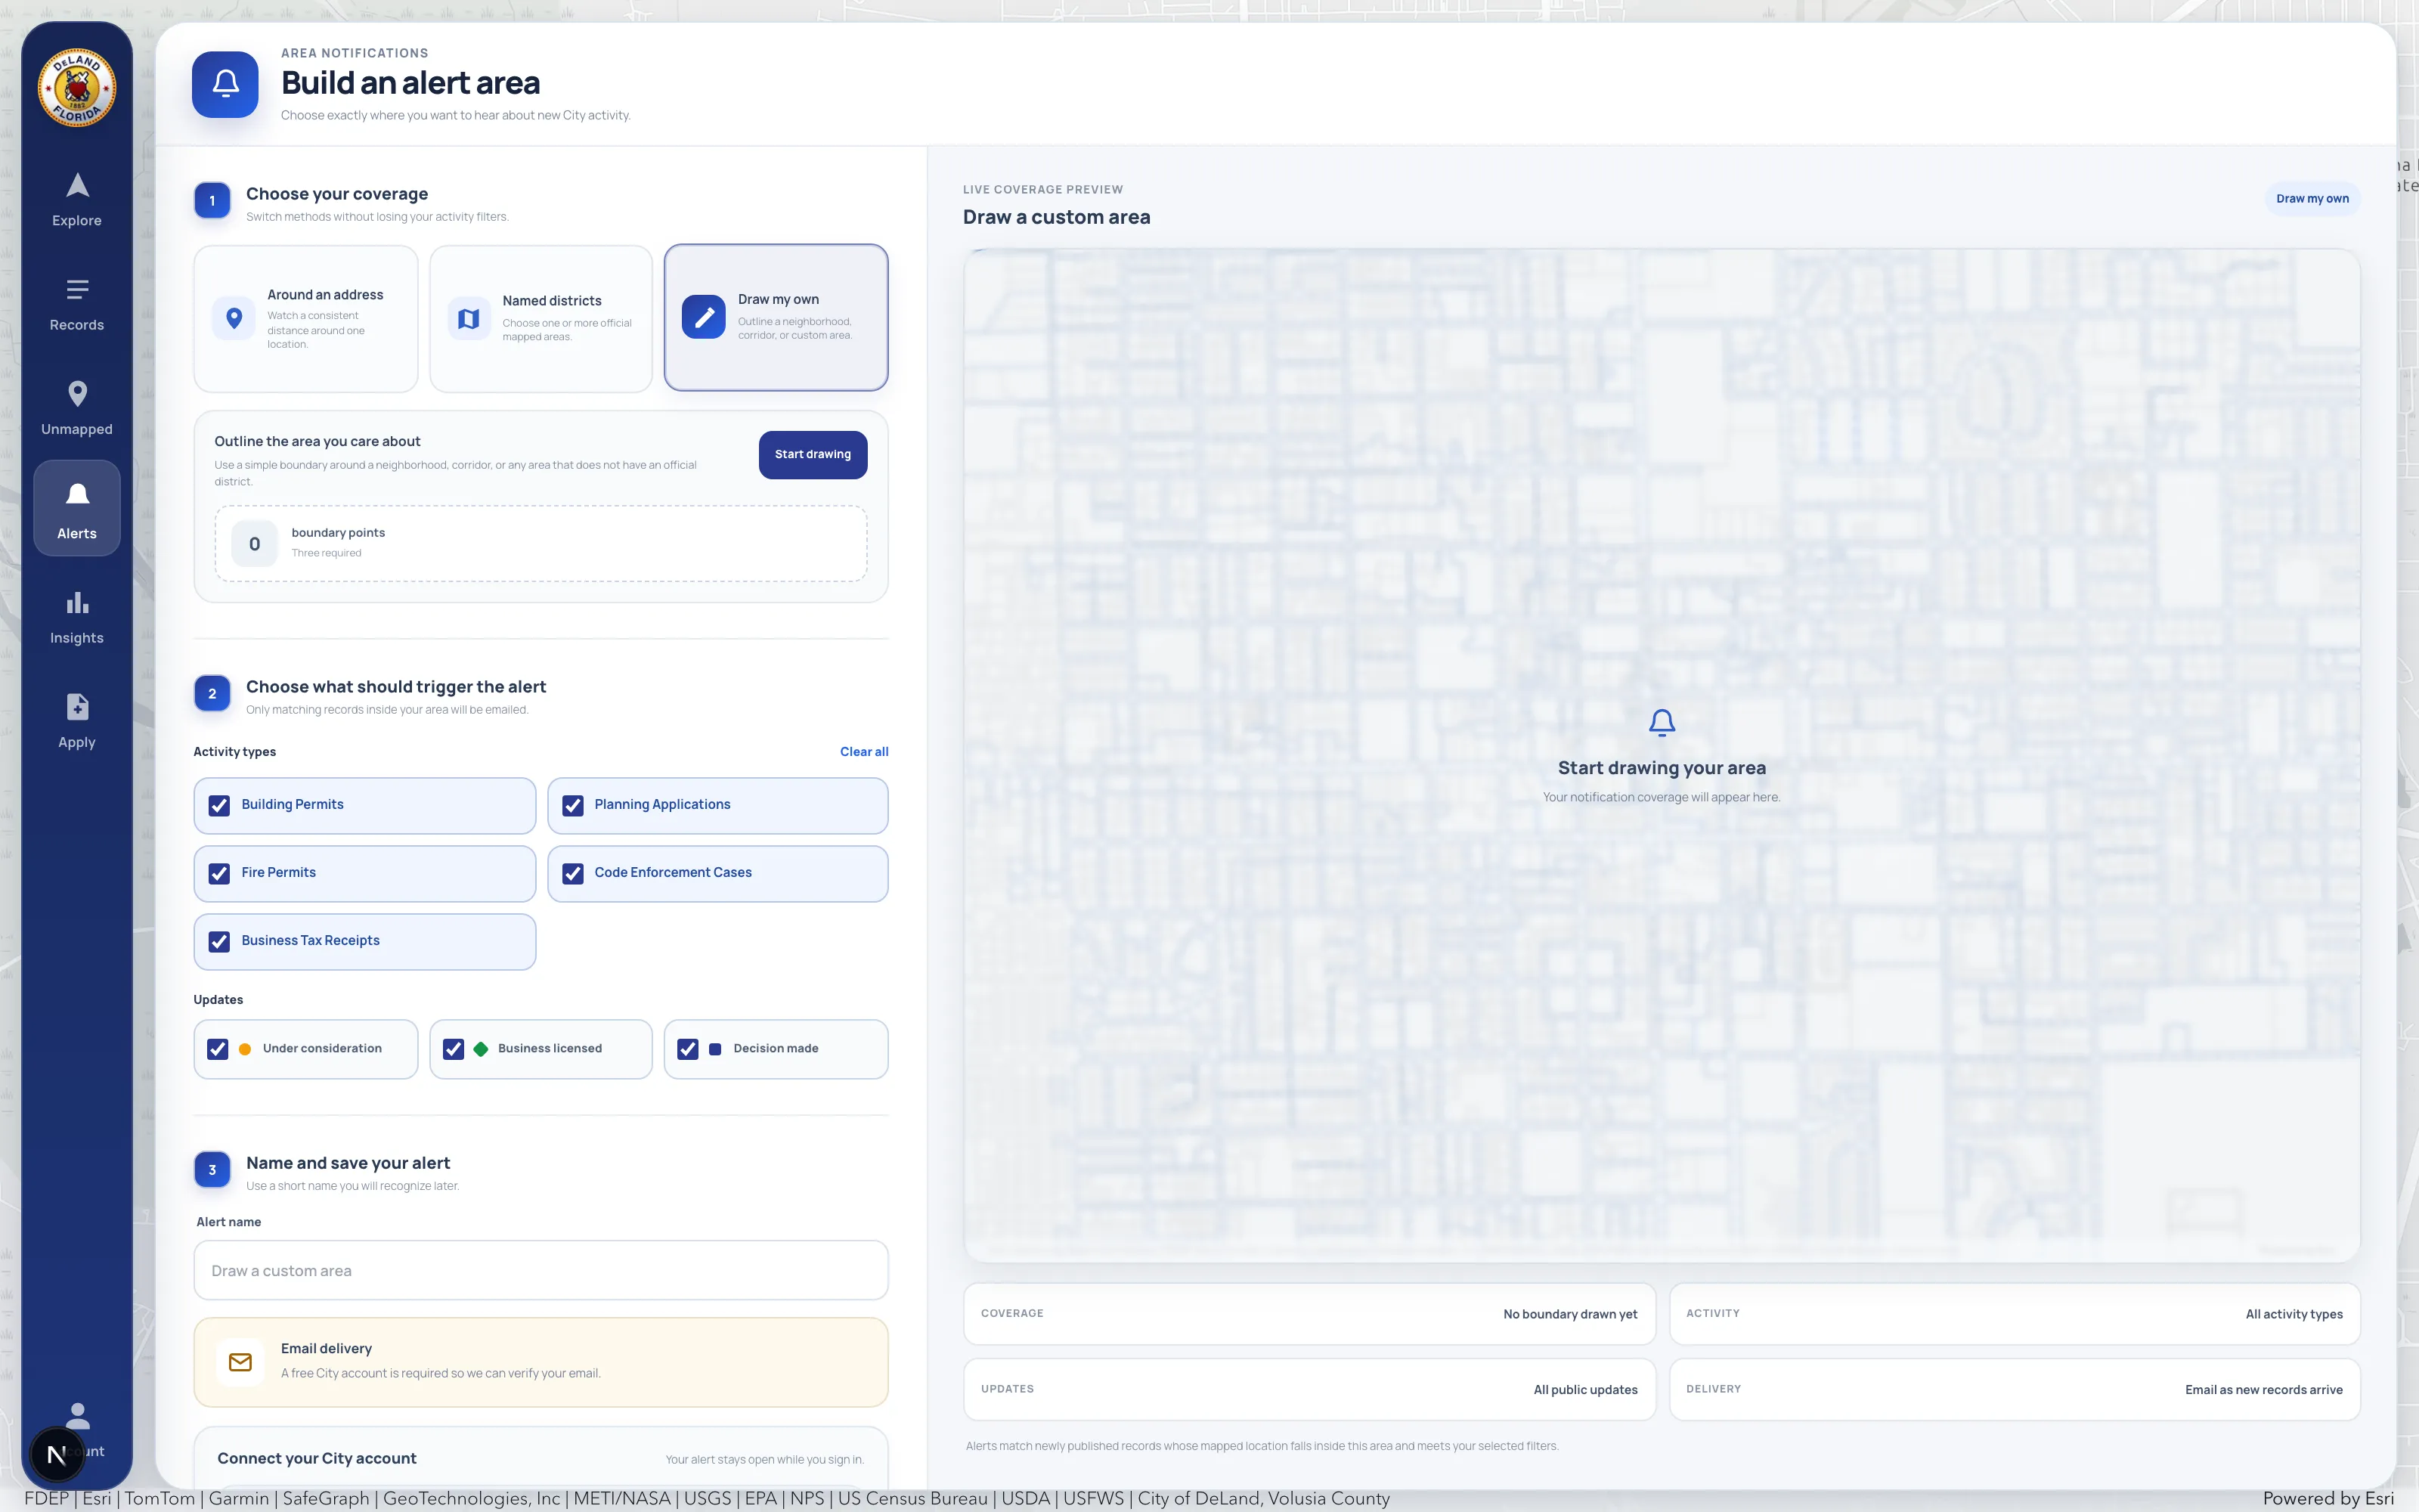Click 'Build an alert area' heading
The image size is (2419, 1512).
click(x=410, y=83)
